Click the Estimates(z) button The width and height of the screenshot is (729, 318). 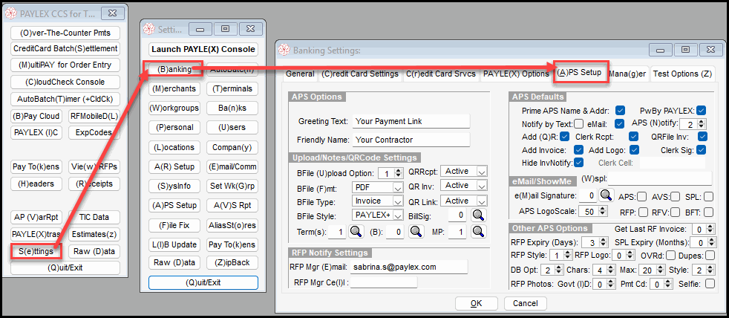(x=94, y=234)
